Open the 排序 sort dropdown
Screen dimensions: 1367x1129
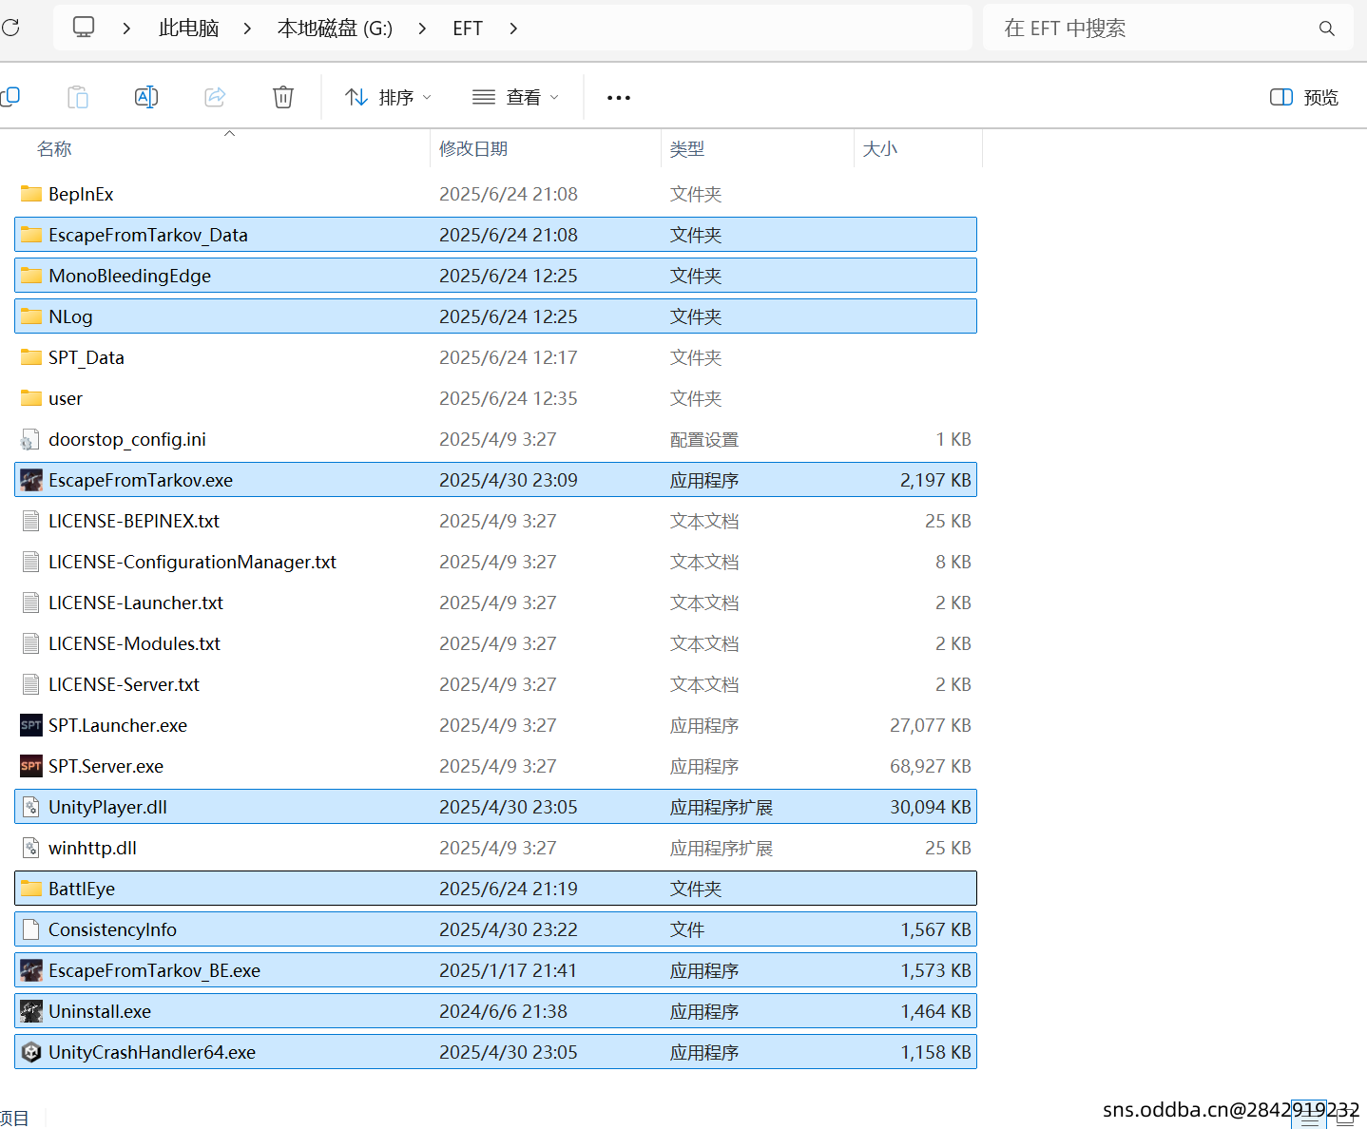click(x=388, y=97)
